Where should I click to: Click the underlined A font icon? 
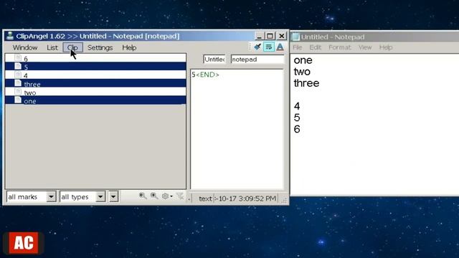(280, 47)
